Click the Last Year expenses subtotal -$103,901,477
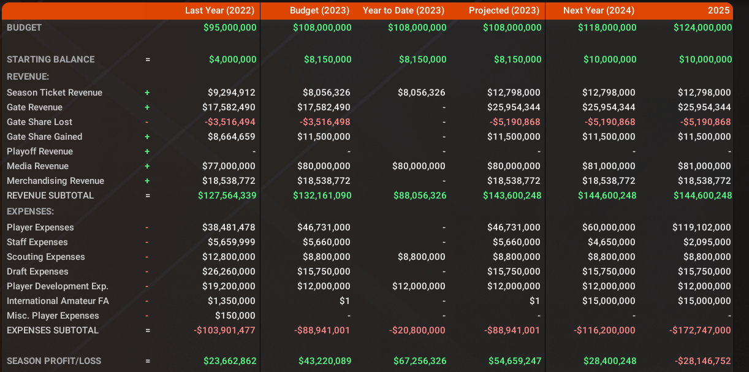Viewport: 749px width, 372px height. pos(224,330)
